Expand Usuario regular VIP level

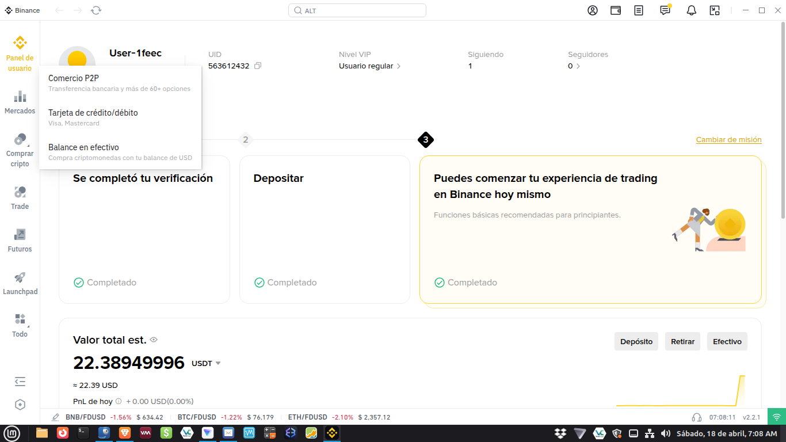pyautogui.click(x=369, y=66)
